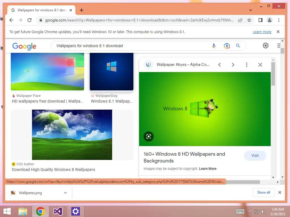Viewport: 290px width, 217px height.
Task: Open the Chrome profile avatar
Action: pos(270,20)
